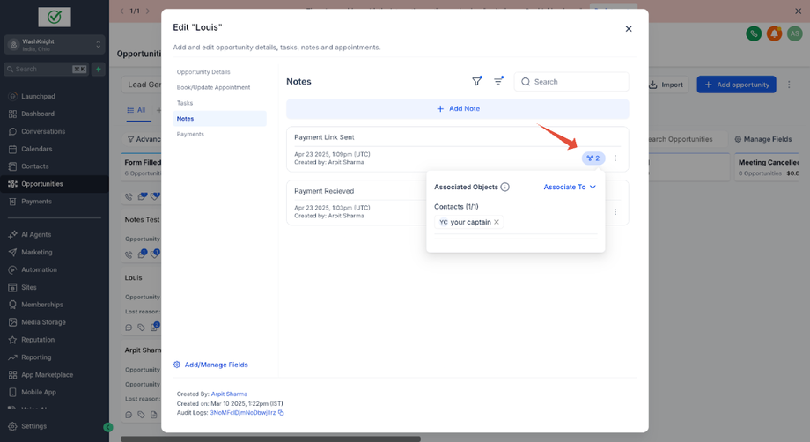Close the Edit "Louis" dialog
The height and width of the screenshot is (442, 810).
pos(629,28)
